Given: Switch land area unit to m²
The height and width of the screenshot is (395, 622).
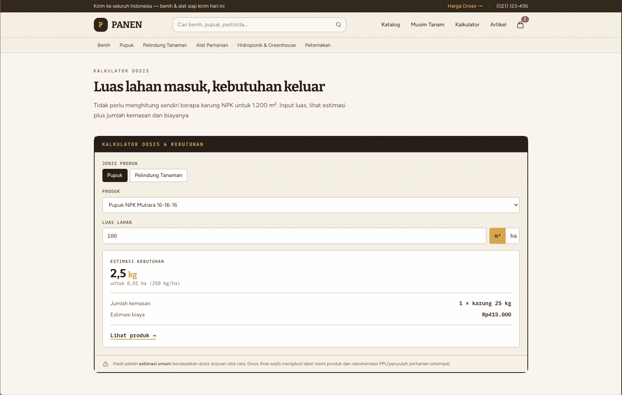Looking at the screenshot, I should pos(498,236).
